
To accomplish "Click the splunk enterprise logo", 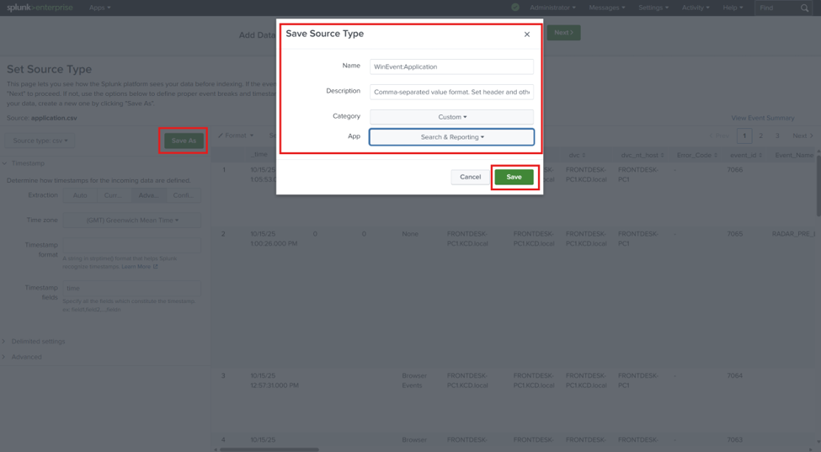I will 40,8.
